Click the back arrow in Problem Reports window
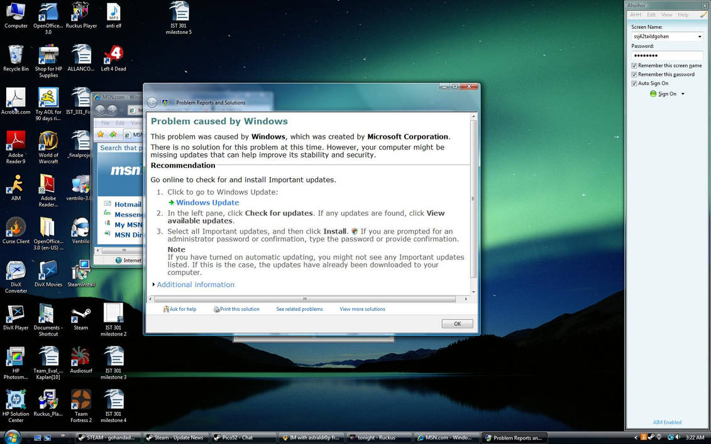Viewport: 711px width, 444px height. coord(152,102)
